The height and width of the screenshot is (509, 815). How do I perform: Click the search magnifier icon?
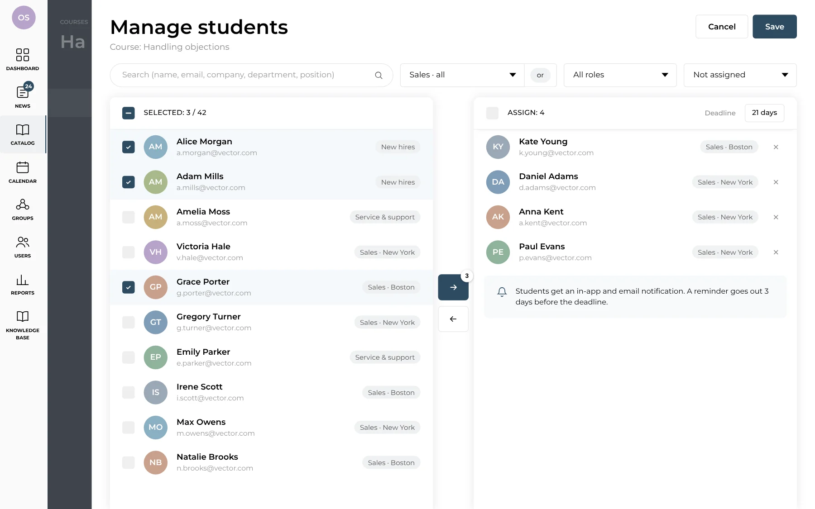379,75
